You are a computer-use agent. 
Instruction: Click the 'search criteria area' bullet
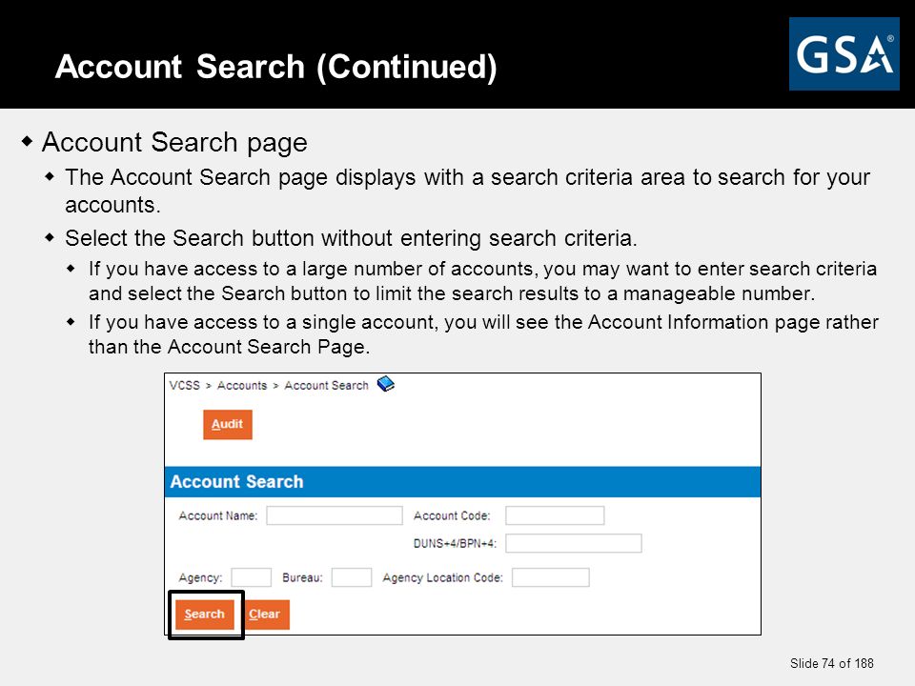click(x=467, y=191)
